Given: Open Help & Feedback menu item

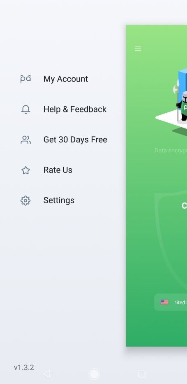Looking at the screenshot, I should tap(75, 109).
